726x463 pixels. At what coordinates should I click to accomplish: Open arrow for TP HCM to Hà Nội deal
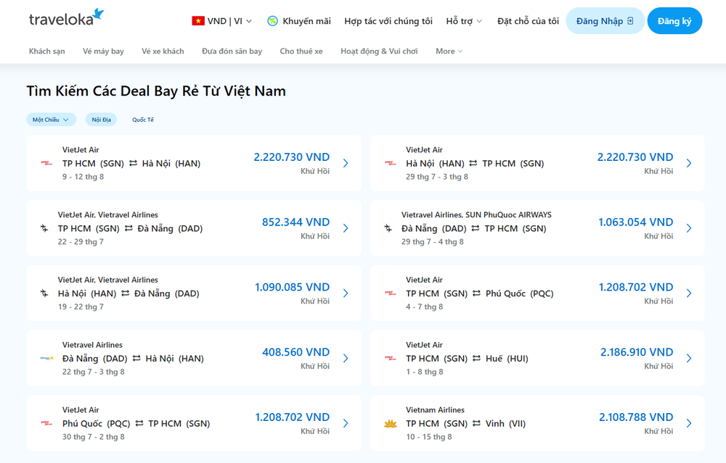click(346, 163)
